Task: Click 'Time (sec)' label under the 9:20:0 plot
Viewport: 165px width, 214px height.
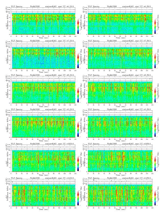Action: point(44,141)
